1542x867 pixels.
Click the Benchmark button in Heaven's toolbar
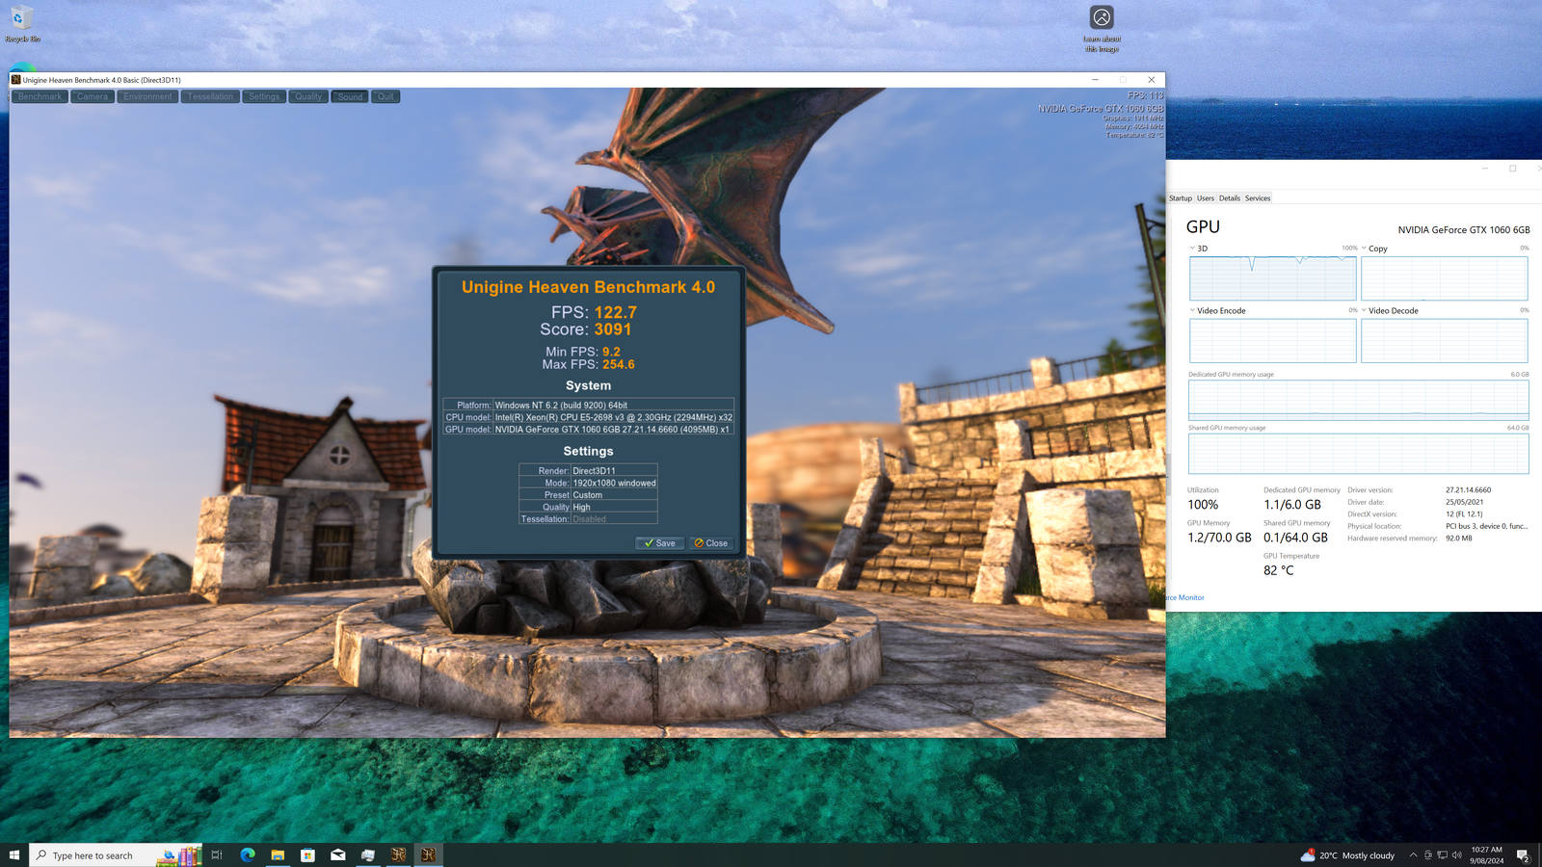pyautogui.click(x=40, y=96)
